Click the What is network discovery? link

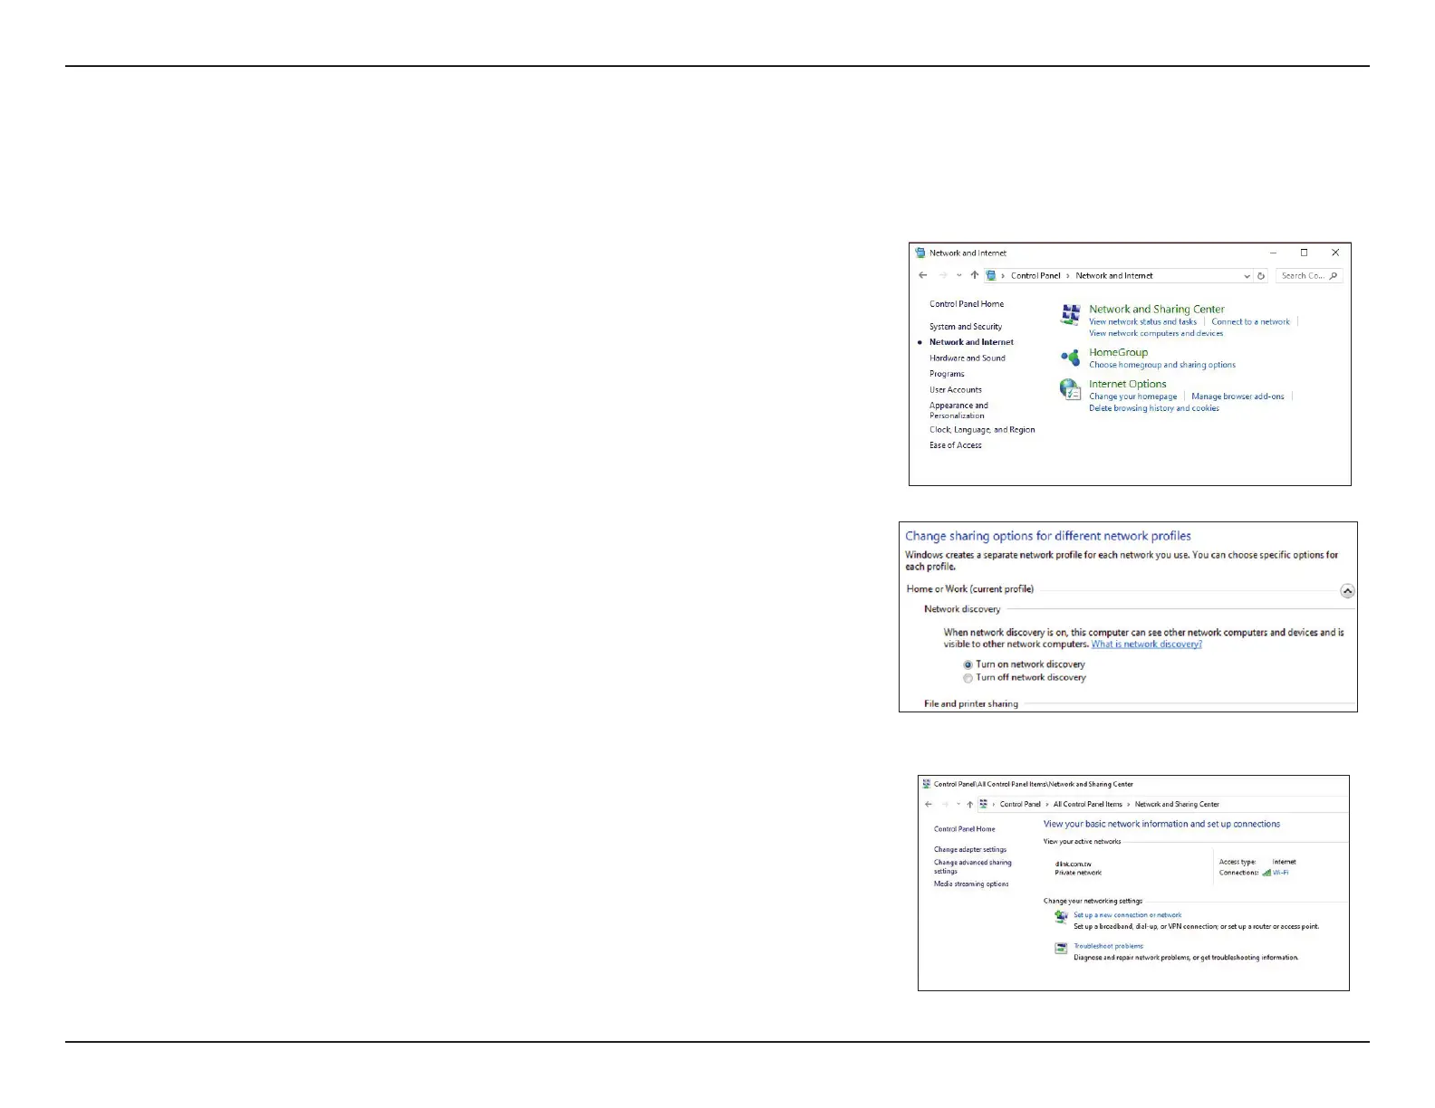[1147, 645]
